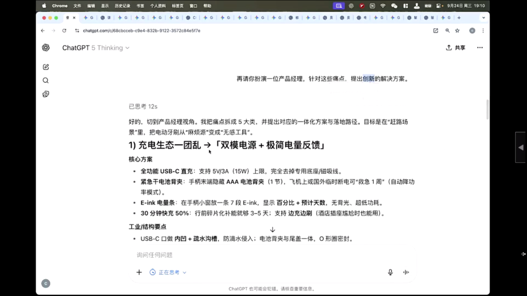Open the three-dot conversation options menu

pos(480,48)
